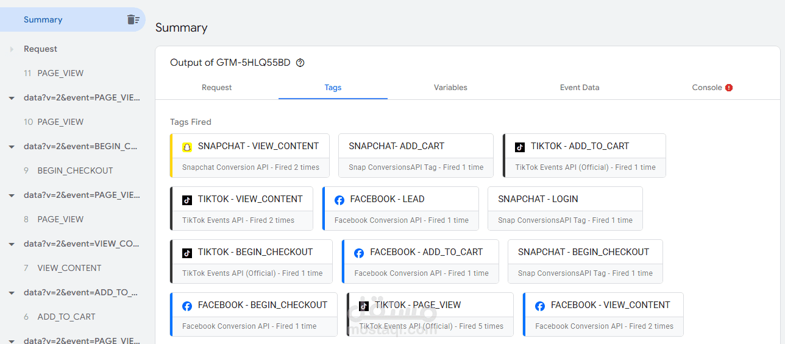Viewport: 785px width, 344px height.
Task: Click Facebook icon on LEAD tag
Action: pyautogui.click(x=339, y=200)
